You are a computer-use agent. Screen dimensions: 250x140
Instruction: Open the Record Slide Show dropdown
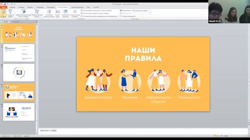[75, 13]
